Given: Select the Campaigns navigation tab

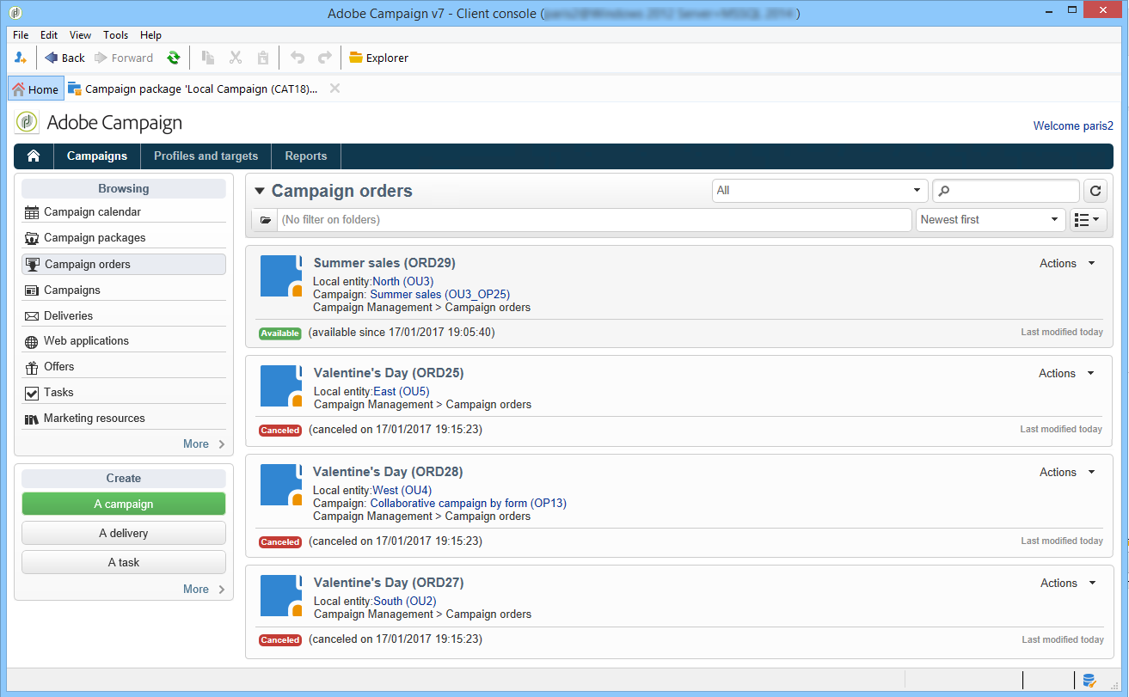Looking at the screenshot, I should pos(97,156).
